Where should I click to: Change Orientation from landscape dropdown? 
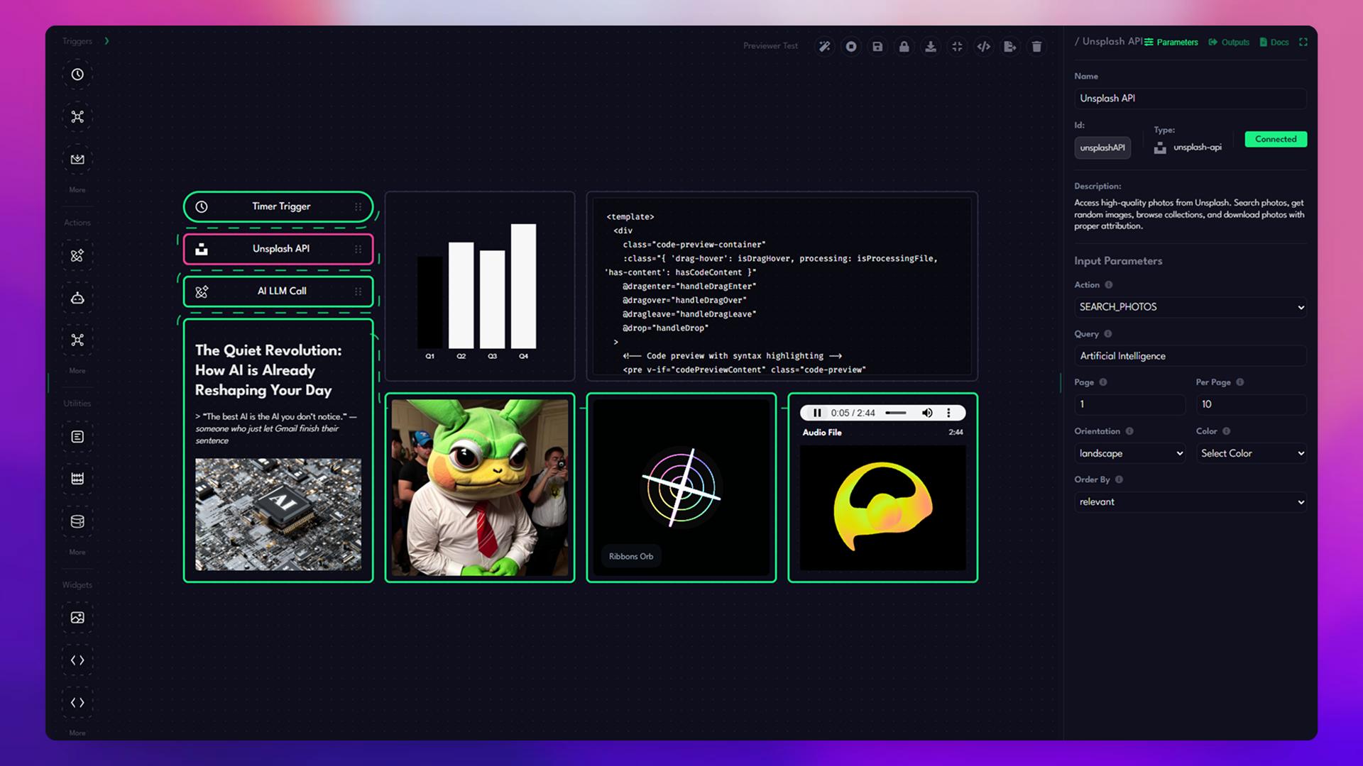(x=1130, y=453)
